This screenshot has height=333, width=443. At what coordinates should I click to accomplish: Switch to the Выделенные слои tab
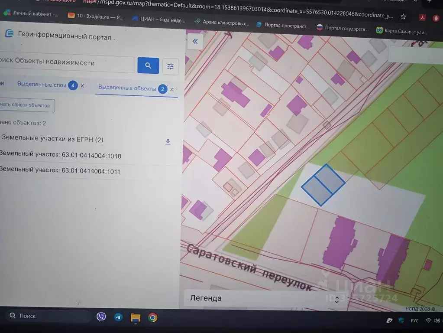click(x=42, y=85)
